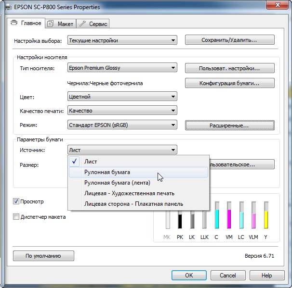Click the VLM light magenta ink bar
Image resolution: width=292 pixels, height=288 pixels.
(x=253, y=215)
